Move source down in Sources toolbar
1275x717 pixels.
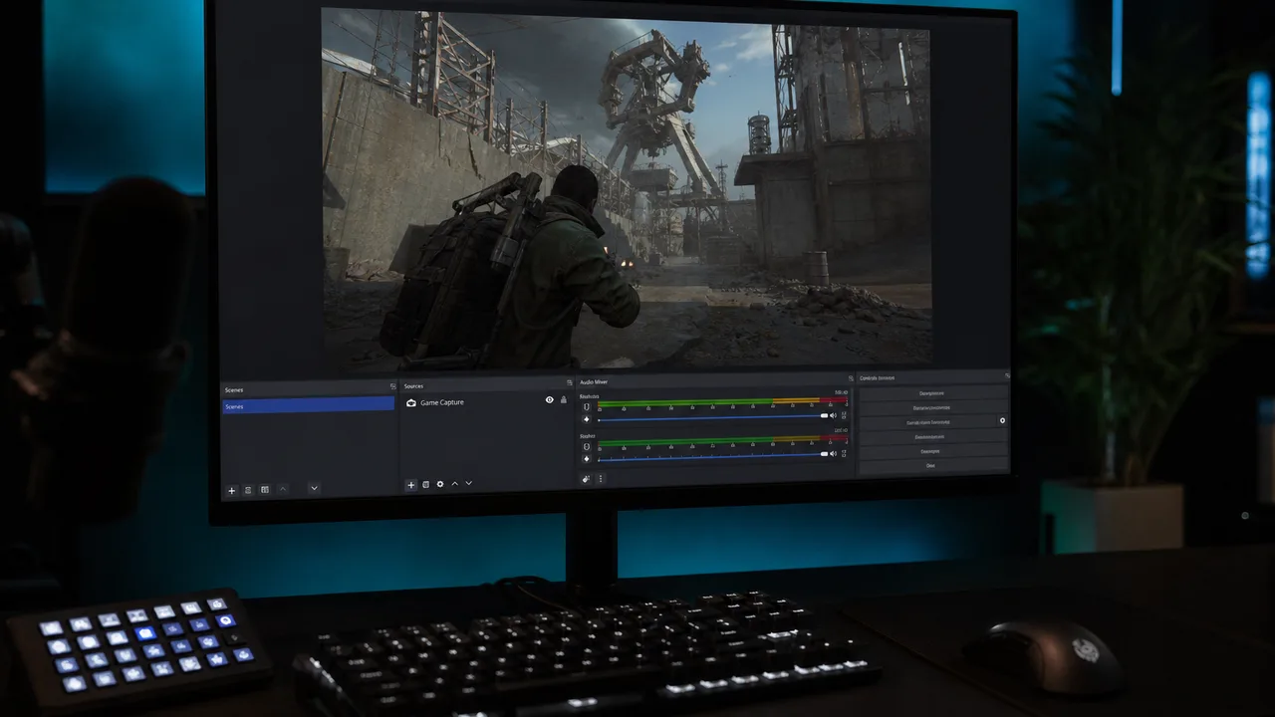tap(468, 484)
